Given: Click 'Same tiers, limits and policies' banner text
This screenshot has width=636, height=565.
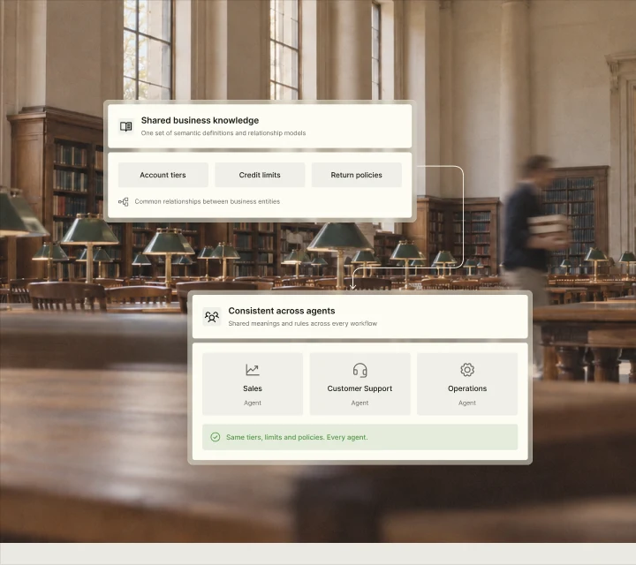Looking at the screenshot, I should (297, 437).
